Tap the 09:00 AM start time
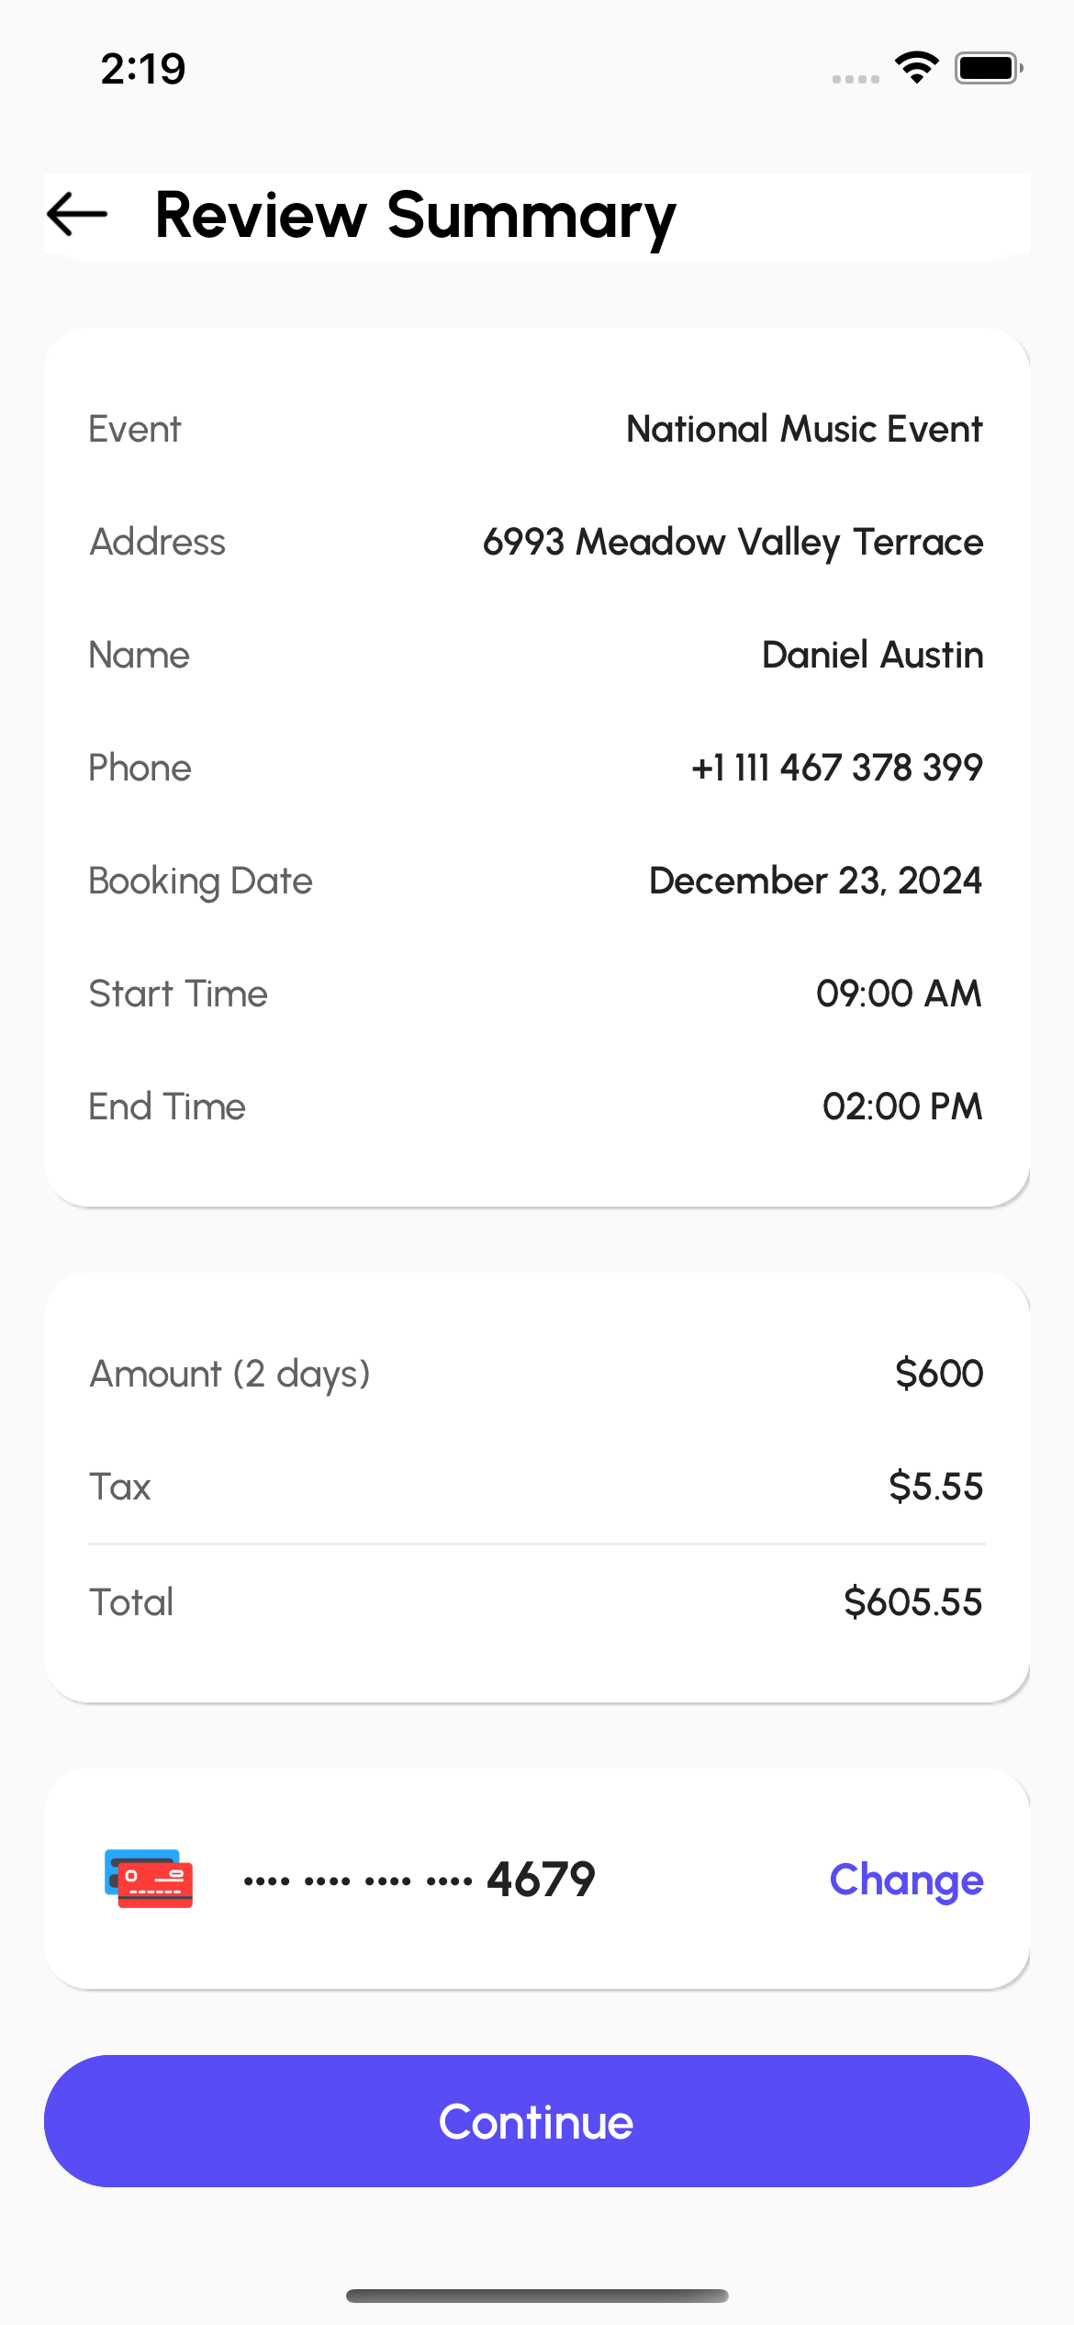The width and height of the screenshot is (1074, 2325). point(899,994)
